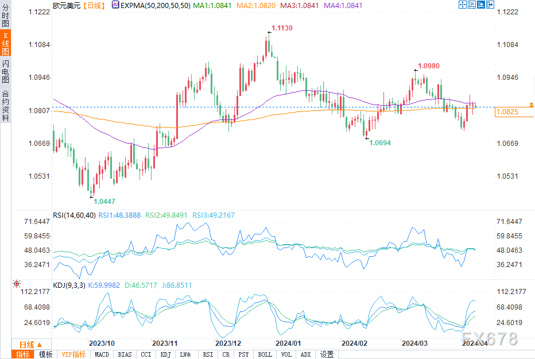Viewport: 535px width, 359px height.
Task: Open the 设置 settings button
Action: [327, 354]
